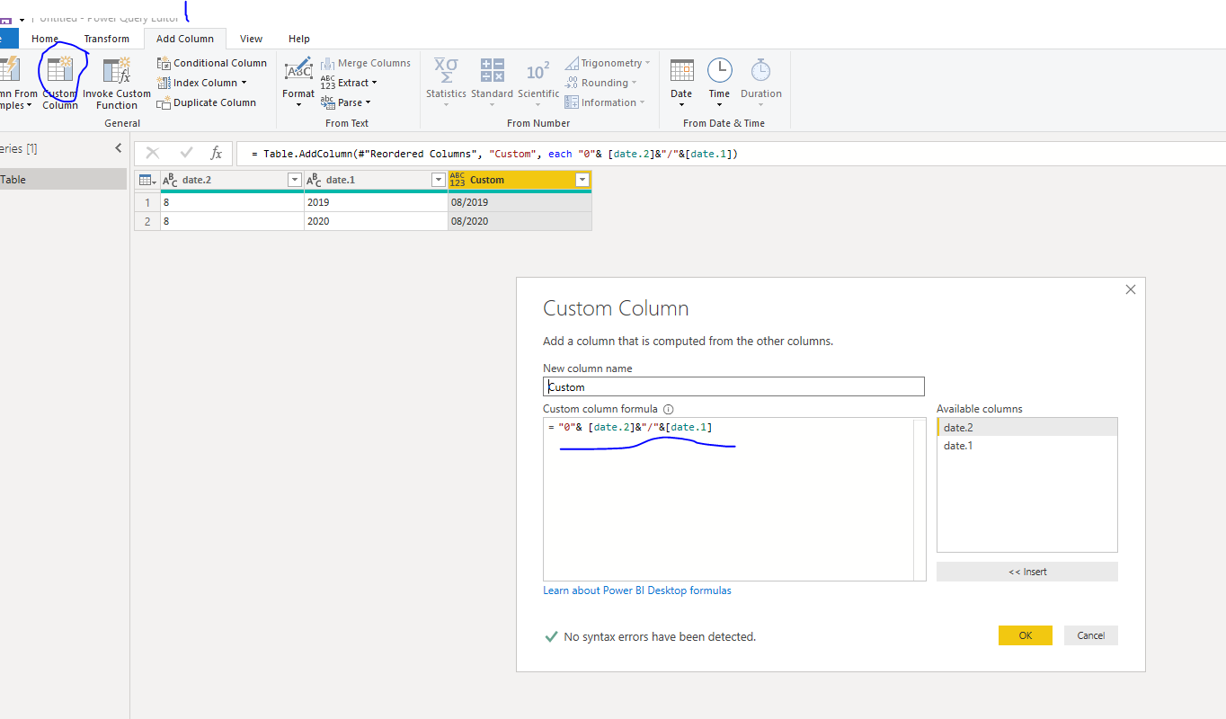Open the Date calendar menu
This screenshot has height=719, width=1226.
point(681,83)
